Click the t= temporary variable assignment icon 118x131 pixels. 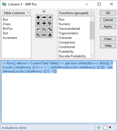[44, 35]
